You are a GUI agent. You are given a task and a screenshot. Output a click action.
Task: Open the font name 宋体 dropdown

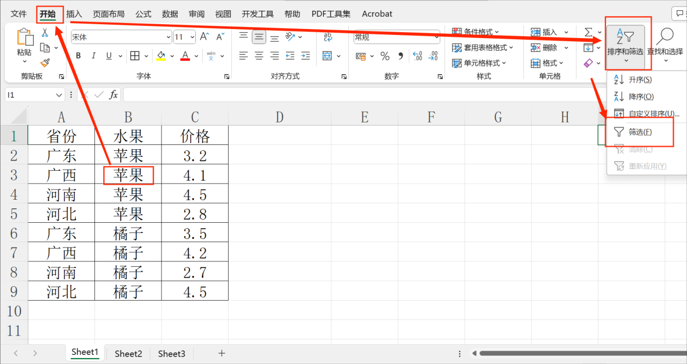pos(168,37)
